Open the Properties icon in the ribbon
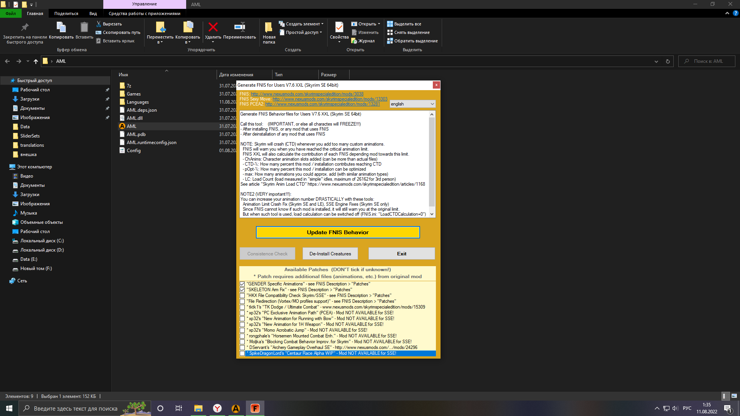Viewport: 740px width, 416px height. 339,27
